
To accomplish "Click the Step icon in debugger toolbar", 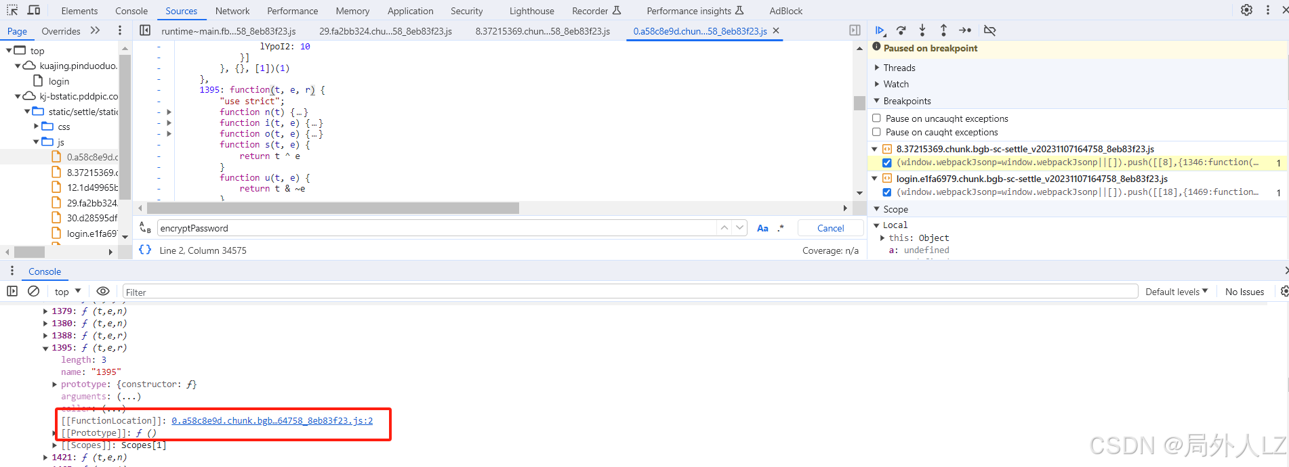I will pyautogui.click(x=965, y=30).
